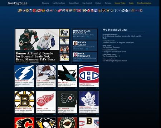Viewport: 161px width, 128px height.
Task: Open the Colorado Avalanche logo in team bar
Action: 48,11
